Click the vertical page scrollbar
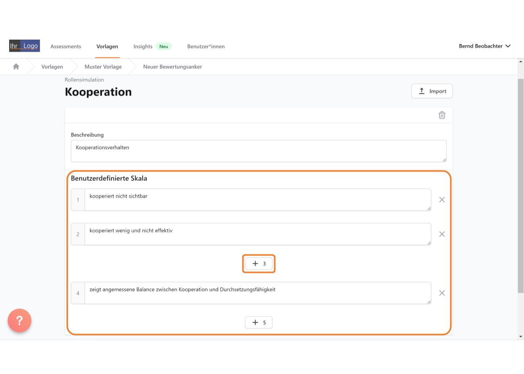 (x=521, y=186)
